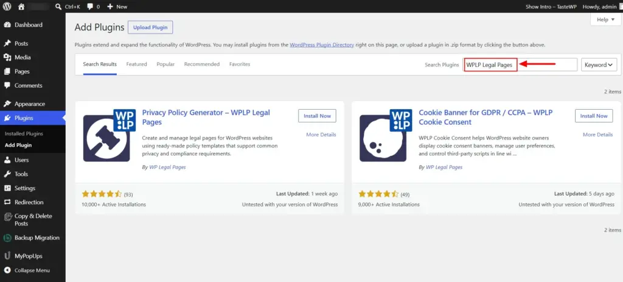This screenshot has width=623, height=282.
Task: Click the Pages sidebar icon
Action: click(x=7, y=72)
